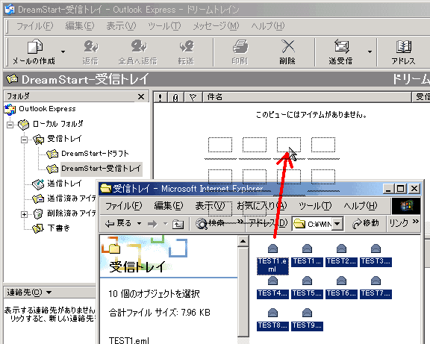Select Outlook Express root in folder tree
The height and width of the screenshot is (344, 430).
click(47, 109)
